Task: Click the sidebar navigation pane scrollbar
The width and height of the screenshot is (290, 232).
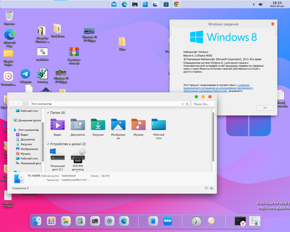Action: 42,141
